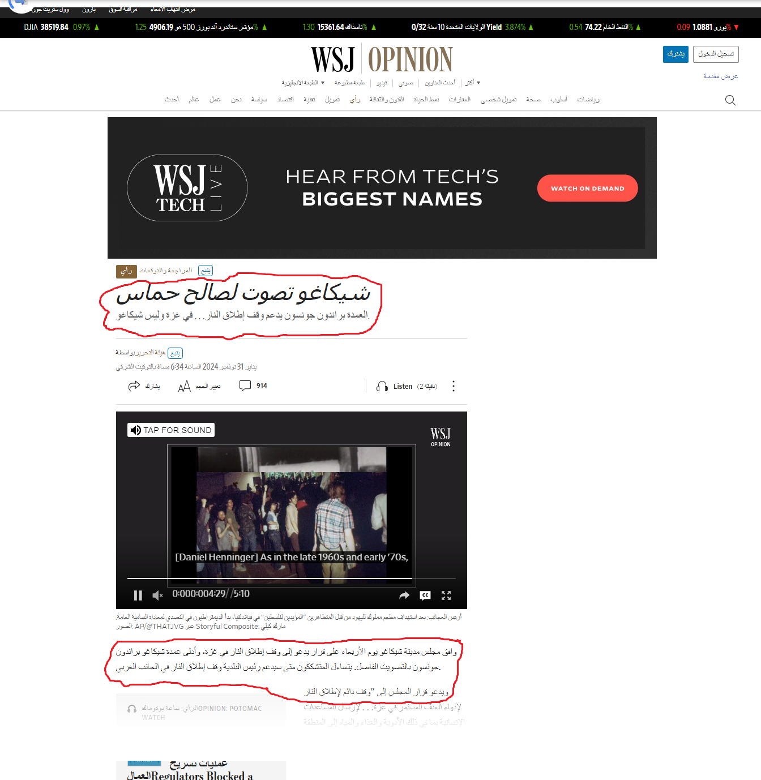
Task: Open 'مراقبة السوق' MarketWatch top link
Action: (123, 10)
